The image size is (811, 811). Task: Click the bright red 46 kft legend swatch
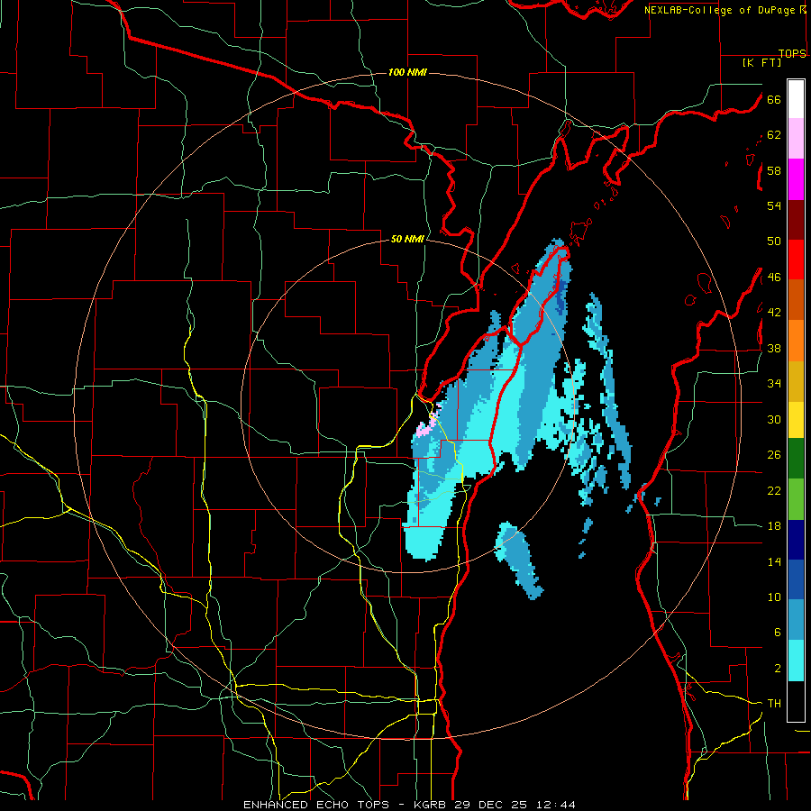click(796, 260)
